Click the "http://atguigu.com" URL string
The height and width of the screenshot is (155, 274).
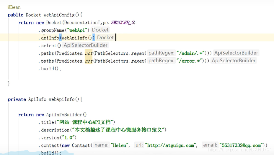coord(170,145)
